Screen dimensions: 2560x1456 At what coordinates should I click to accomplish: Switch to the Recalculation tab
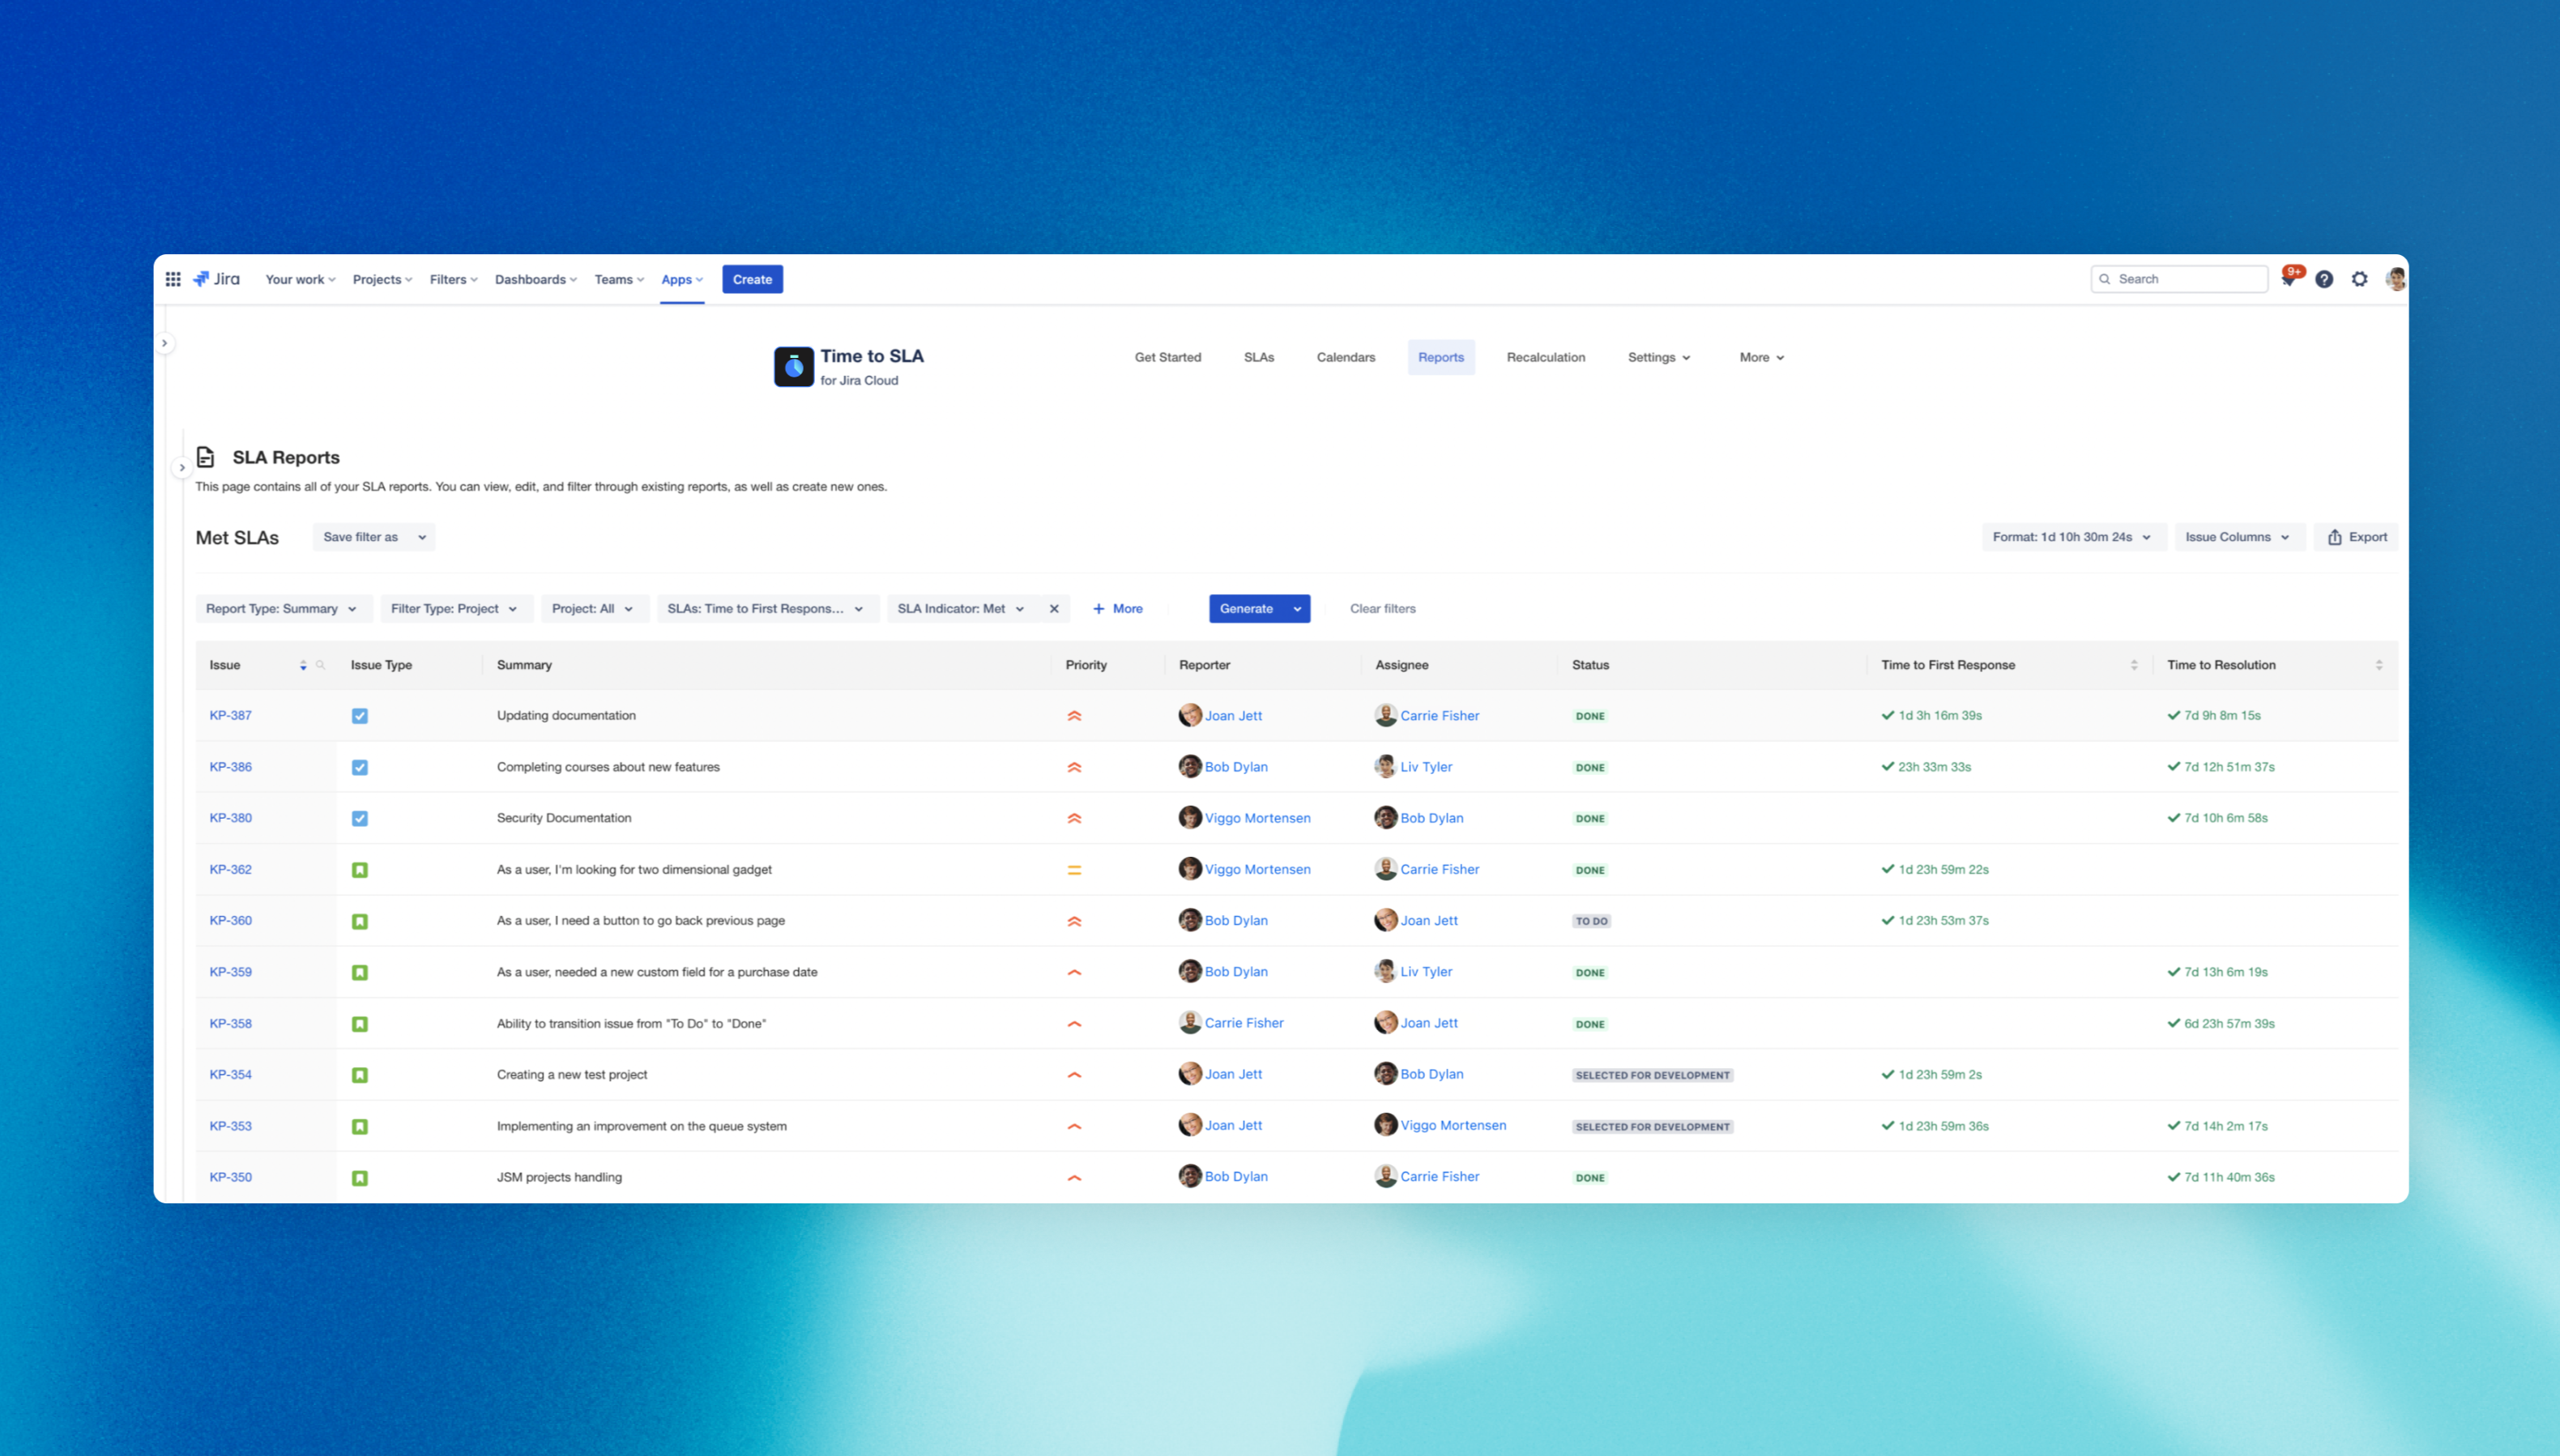pyautogui.click(x=1545, y=357)
